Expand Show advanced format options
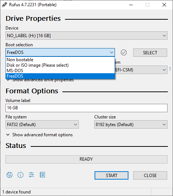The width and height of the screenshot is (173, 196). pos(39,135)
